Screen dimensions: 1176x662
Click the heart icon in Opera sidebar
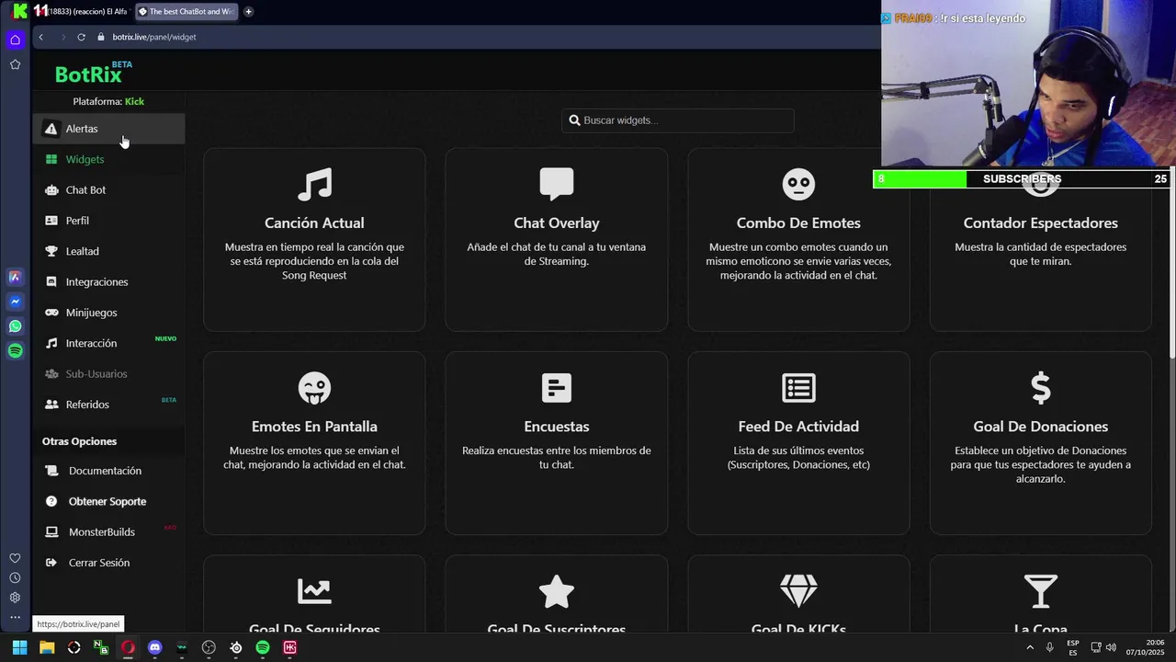(x=15, y=558)
